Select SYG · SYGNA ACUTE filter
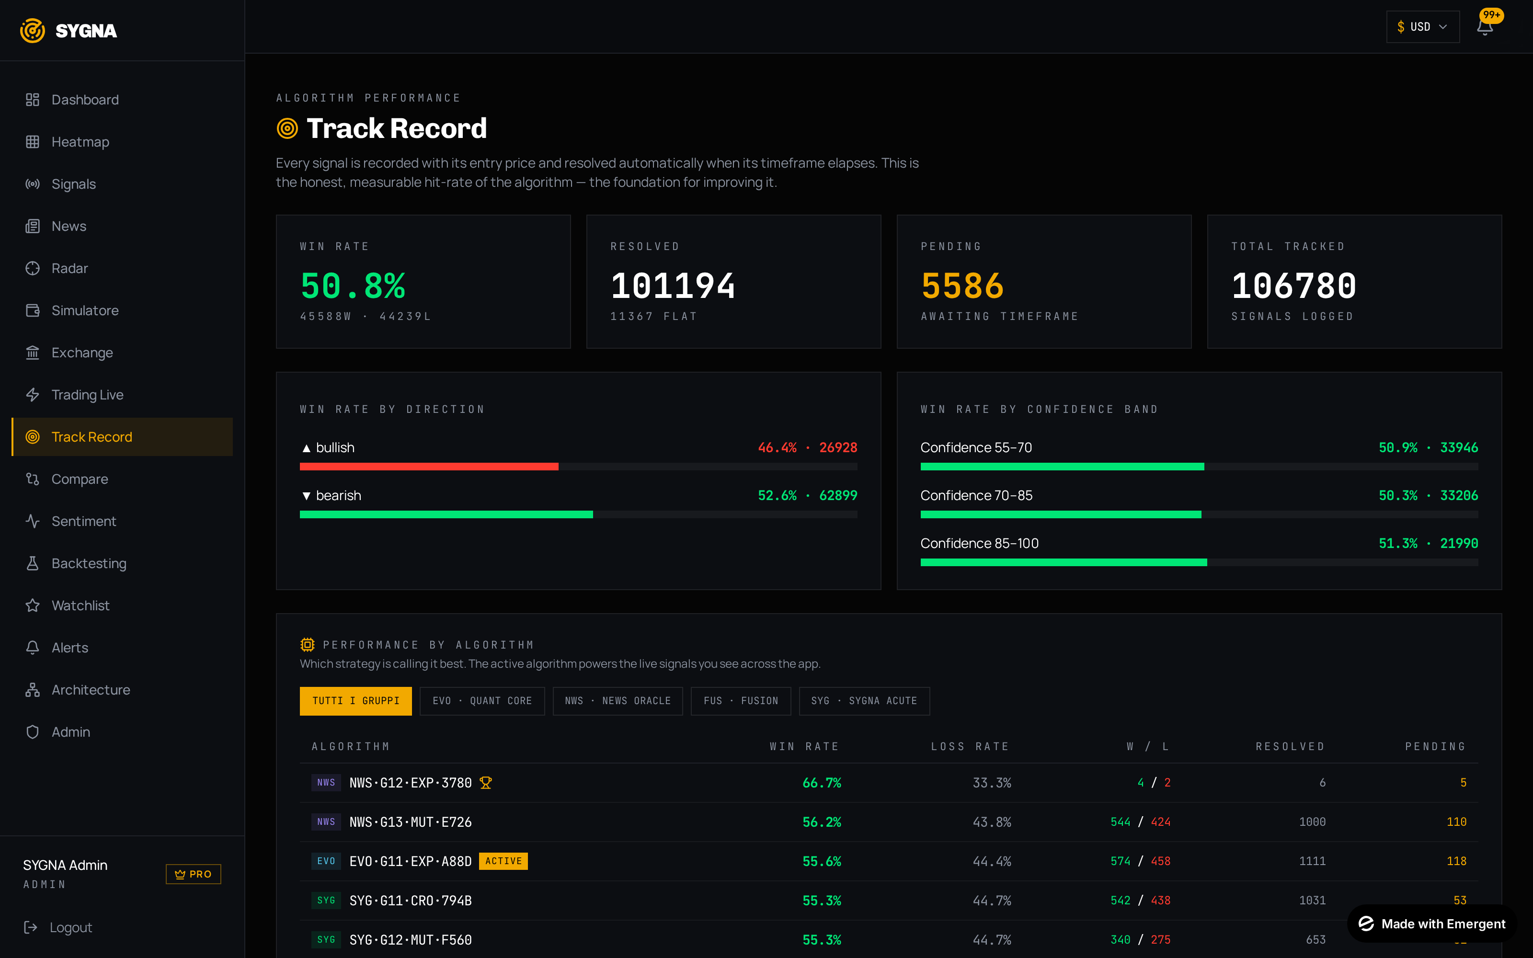The width and height of the screenshot is (1533, 958). tap(864, 701)
